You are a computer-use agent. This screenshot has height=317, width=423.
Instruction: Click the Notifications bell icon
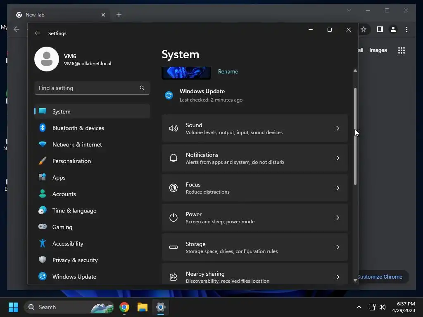[x=173, y=158]
